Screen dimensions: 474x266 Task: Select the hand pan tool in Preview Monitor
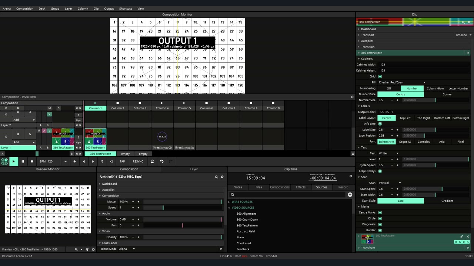click(87, 249)
